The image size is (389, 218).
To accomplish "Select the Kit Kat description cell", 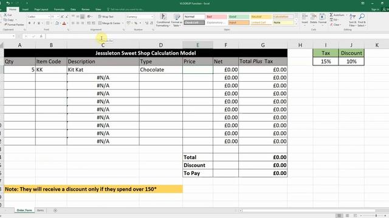I will [103, 70].
